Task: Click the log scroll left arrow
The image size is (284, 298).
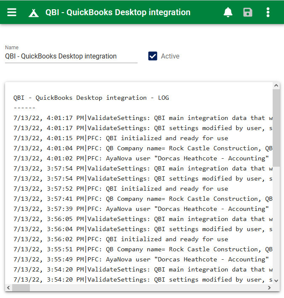Action: [x=8, y=288]
